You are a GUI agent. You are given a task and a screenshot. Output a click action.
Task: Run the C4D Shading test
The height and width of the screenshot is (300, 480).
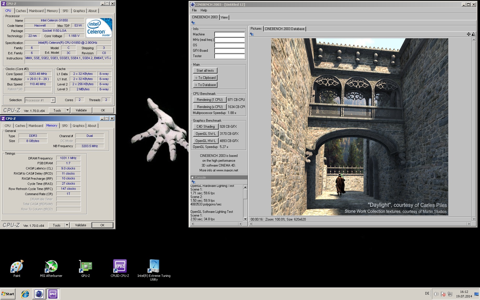click(206, 127)
